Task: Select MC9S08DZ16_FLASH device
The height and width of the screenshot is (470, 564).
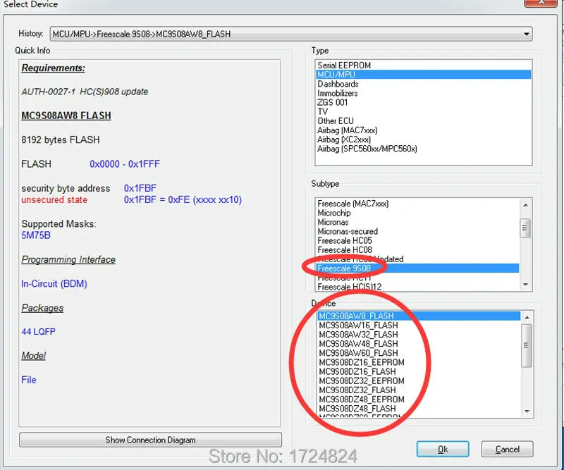Action: tap(419, 372)
